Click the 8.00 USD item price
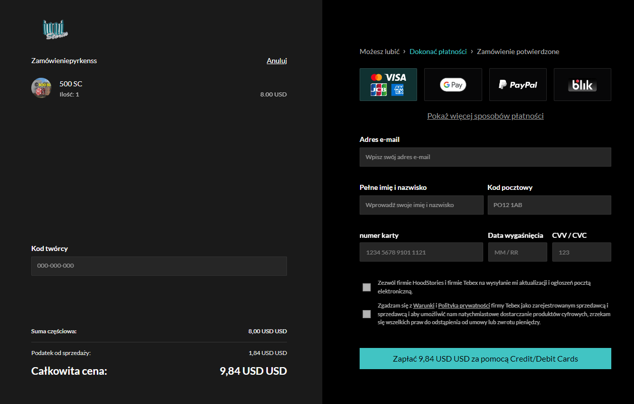Viewport: 634px width, 404px height. coord(273,94)
